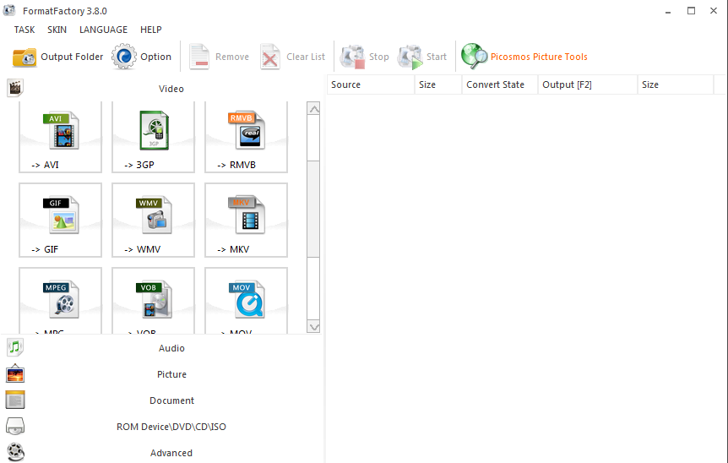
Task: Open Picosmos globe icon
Action: 474,57
